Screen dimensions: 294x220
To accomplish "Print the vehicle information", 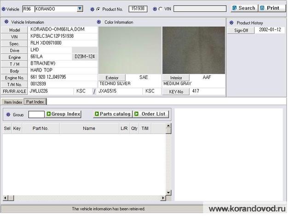I will 272,8.
